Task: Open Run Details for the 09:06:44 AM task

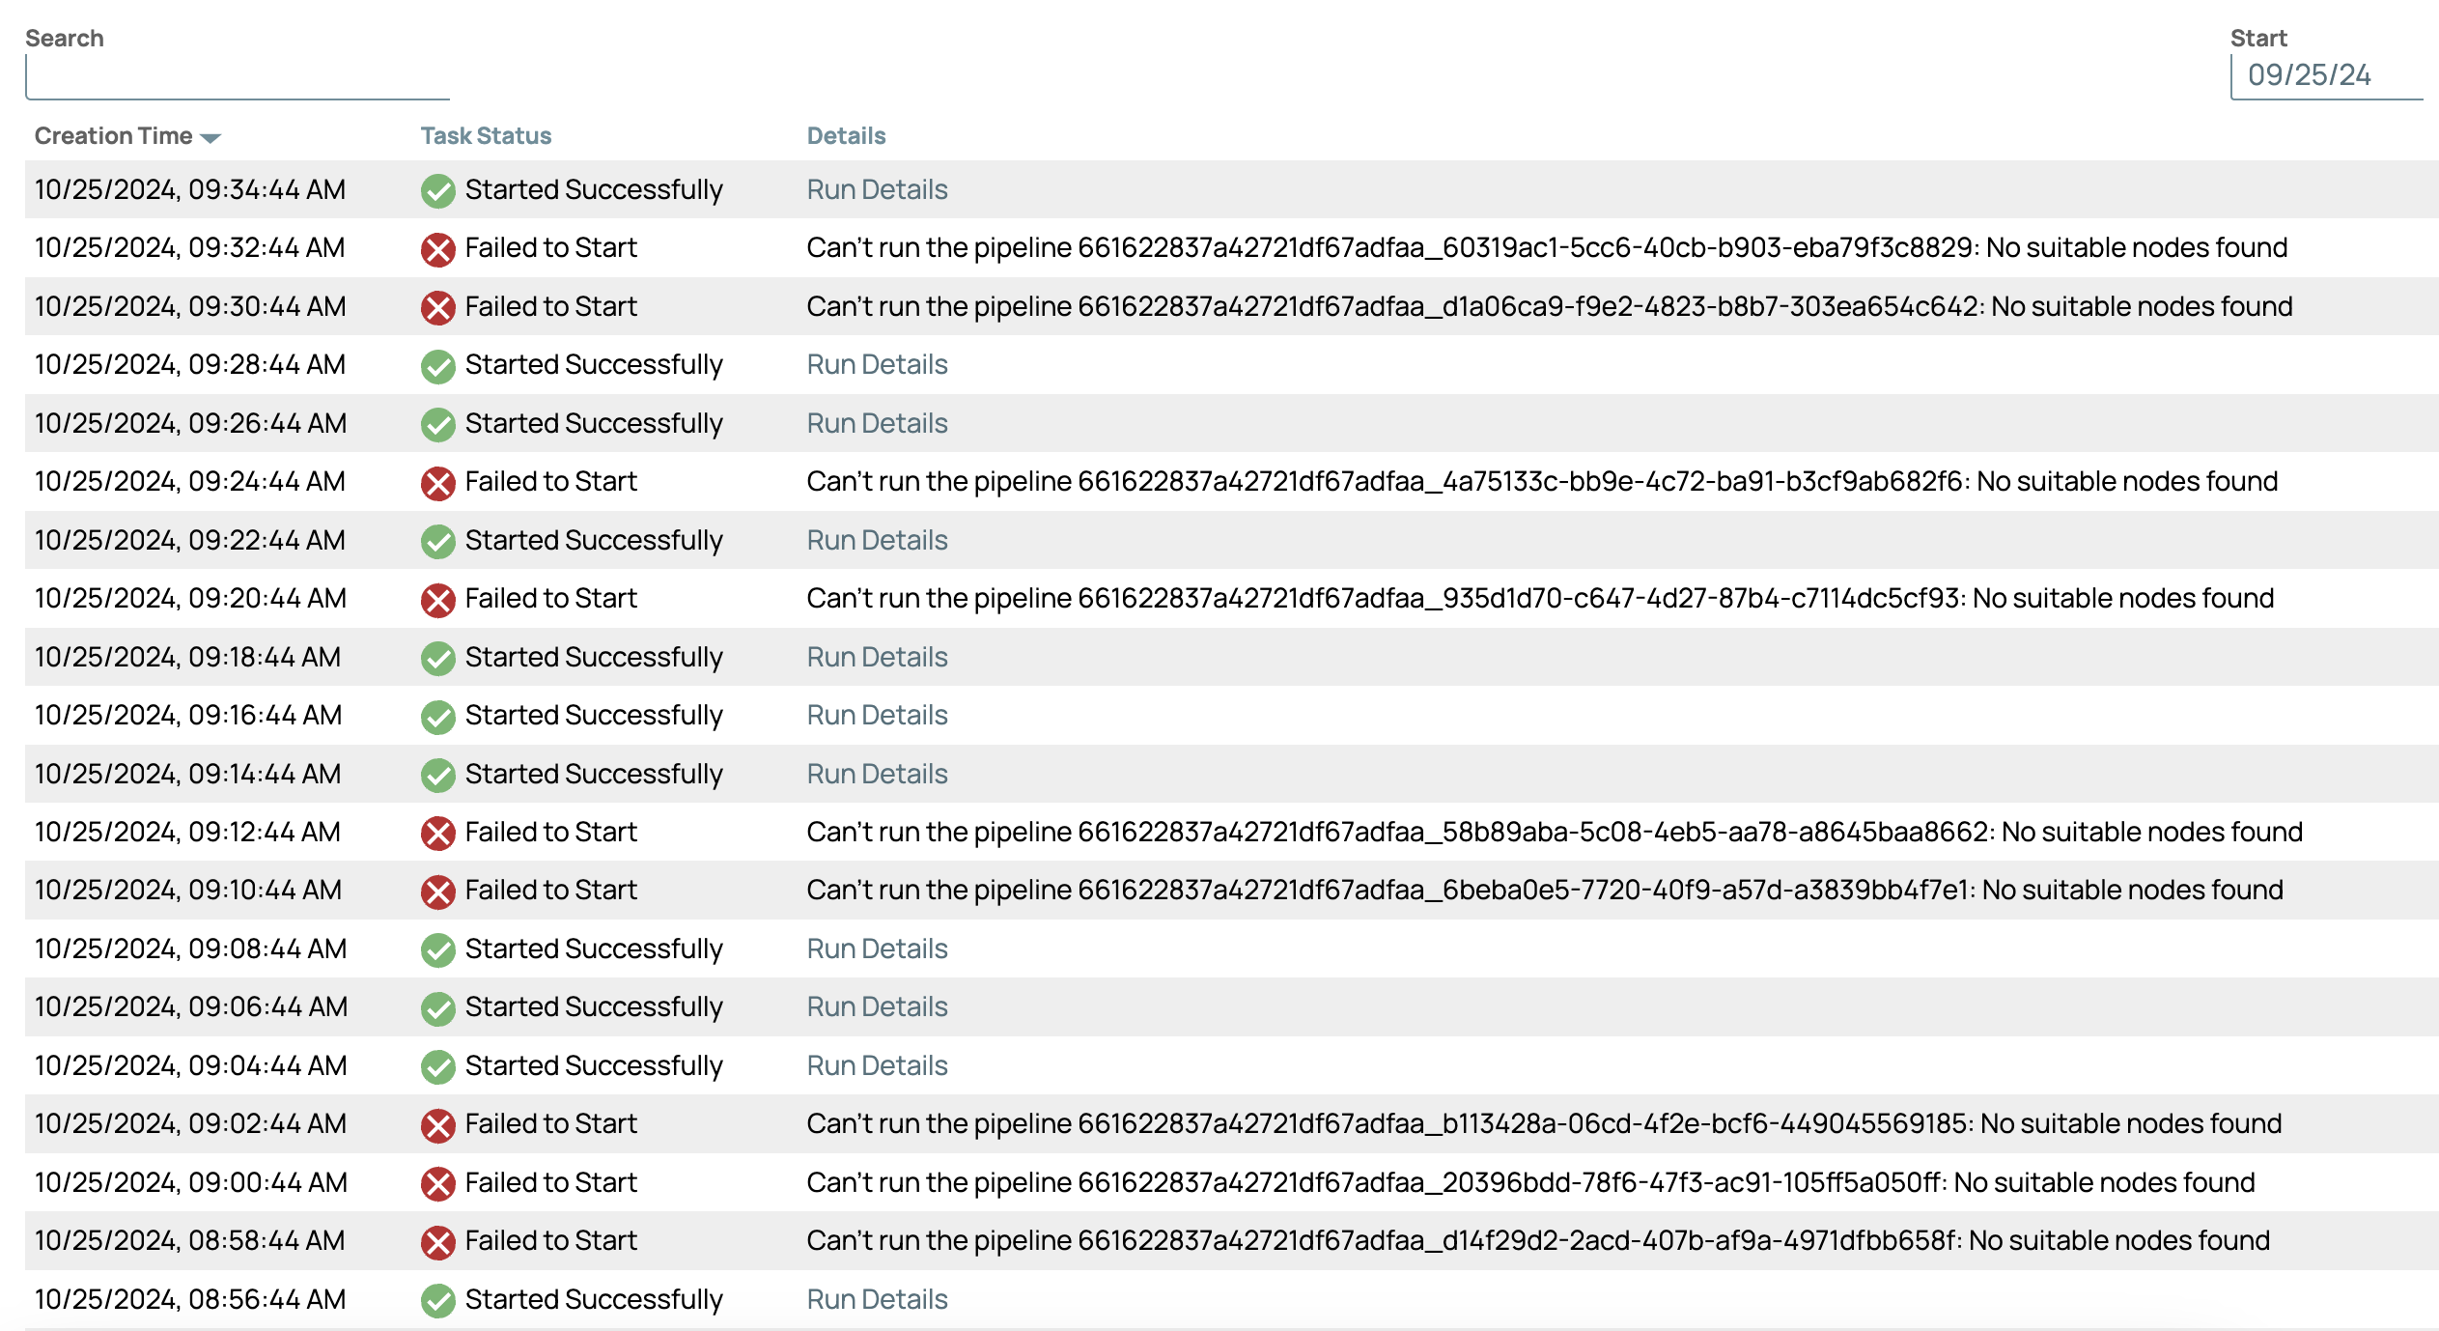Action: pos(877,1007)
